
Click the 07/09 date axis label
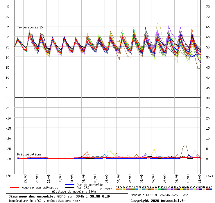pyautogui.click(x=153, y=179)
